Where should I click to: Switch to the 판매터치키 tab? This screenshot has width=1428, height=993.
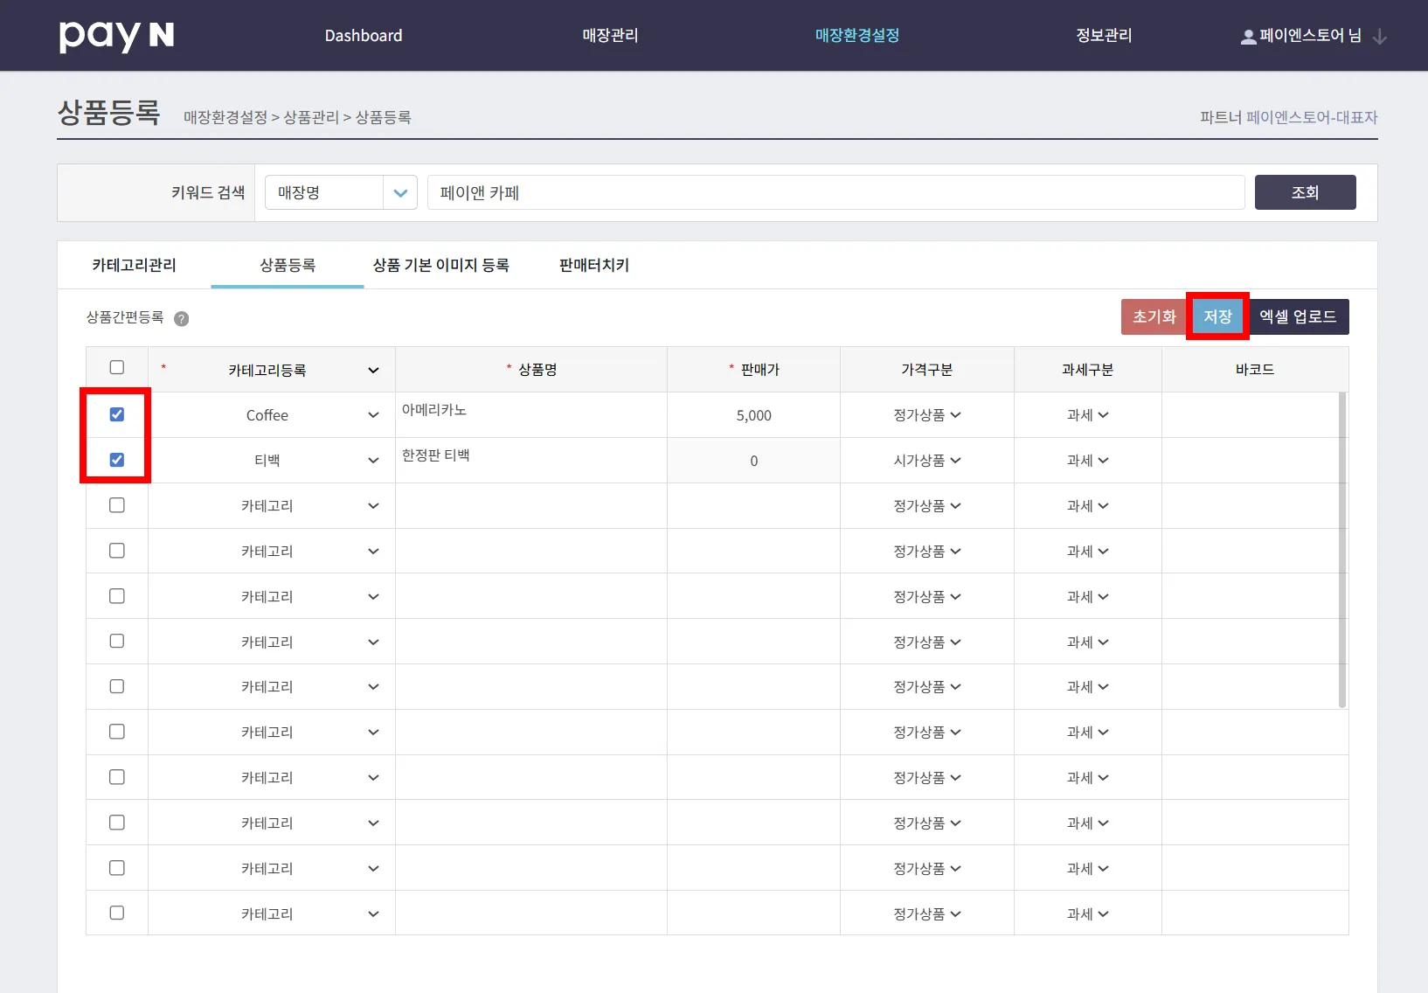594,265
